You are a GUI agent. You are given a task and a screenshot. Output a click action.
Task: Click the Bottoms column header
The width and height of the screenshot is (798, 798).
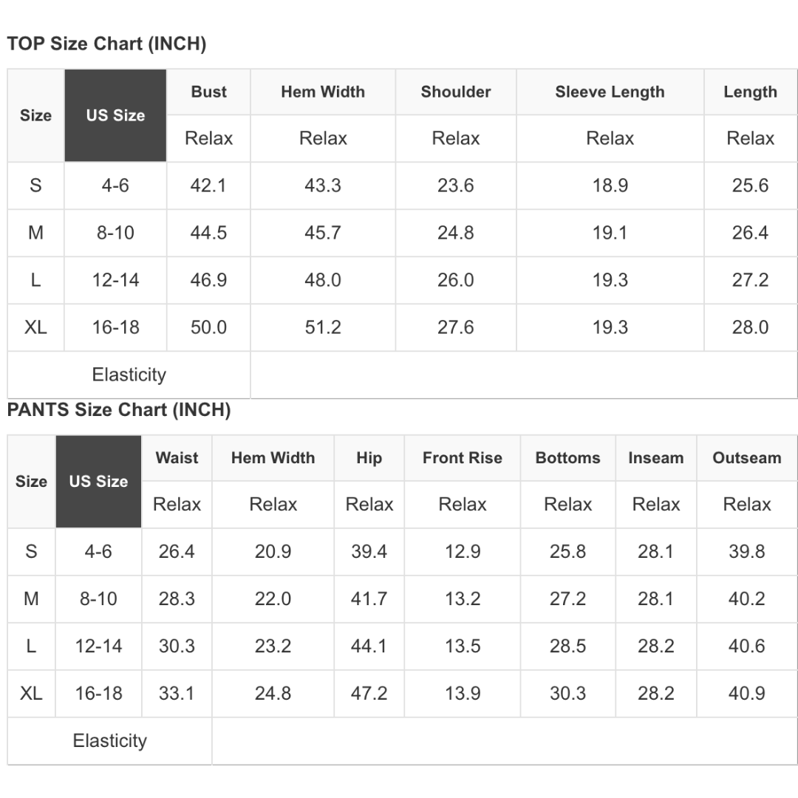[x=567, y=458]
